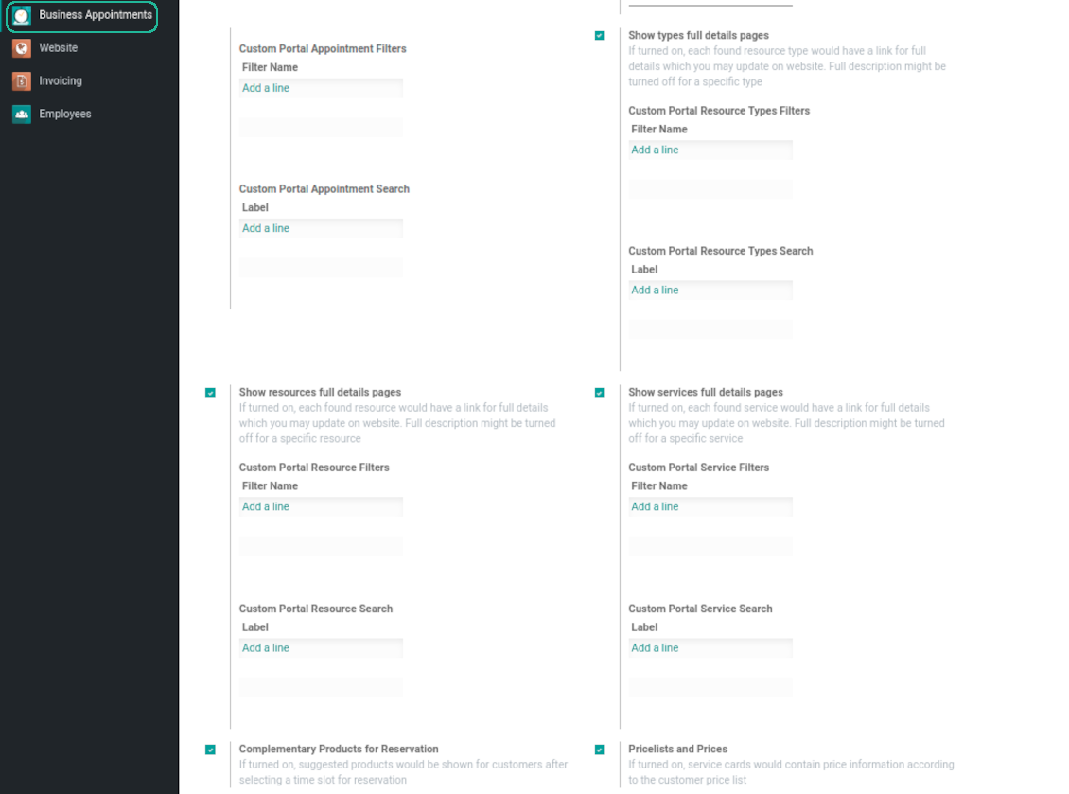
Task: Uncheck Show resources full details pages
Action: click(210, 393)
